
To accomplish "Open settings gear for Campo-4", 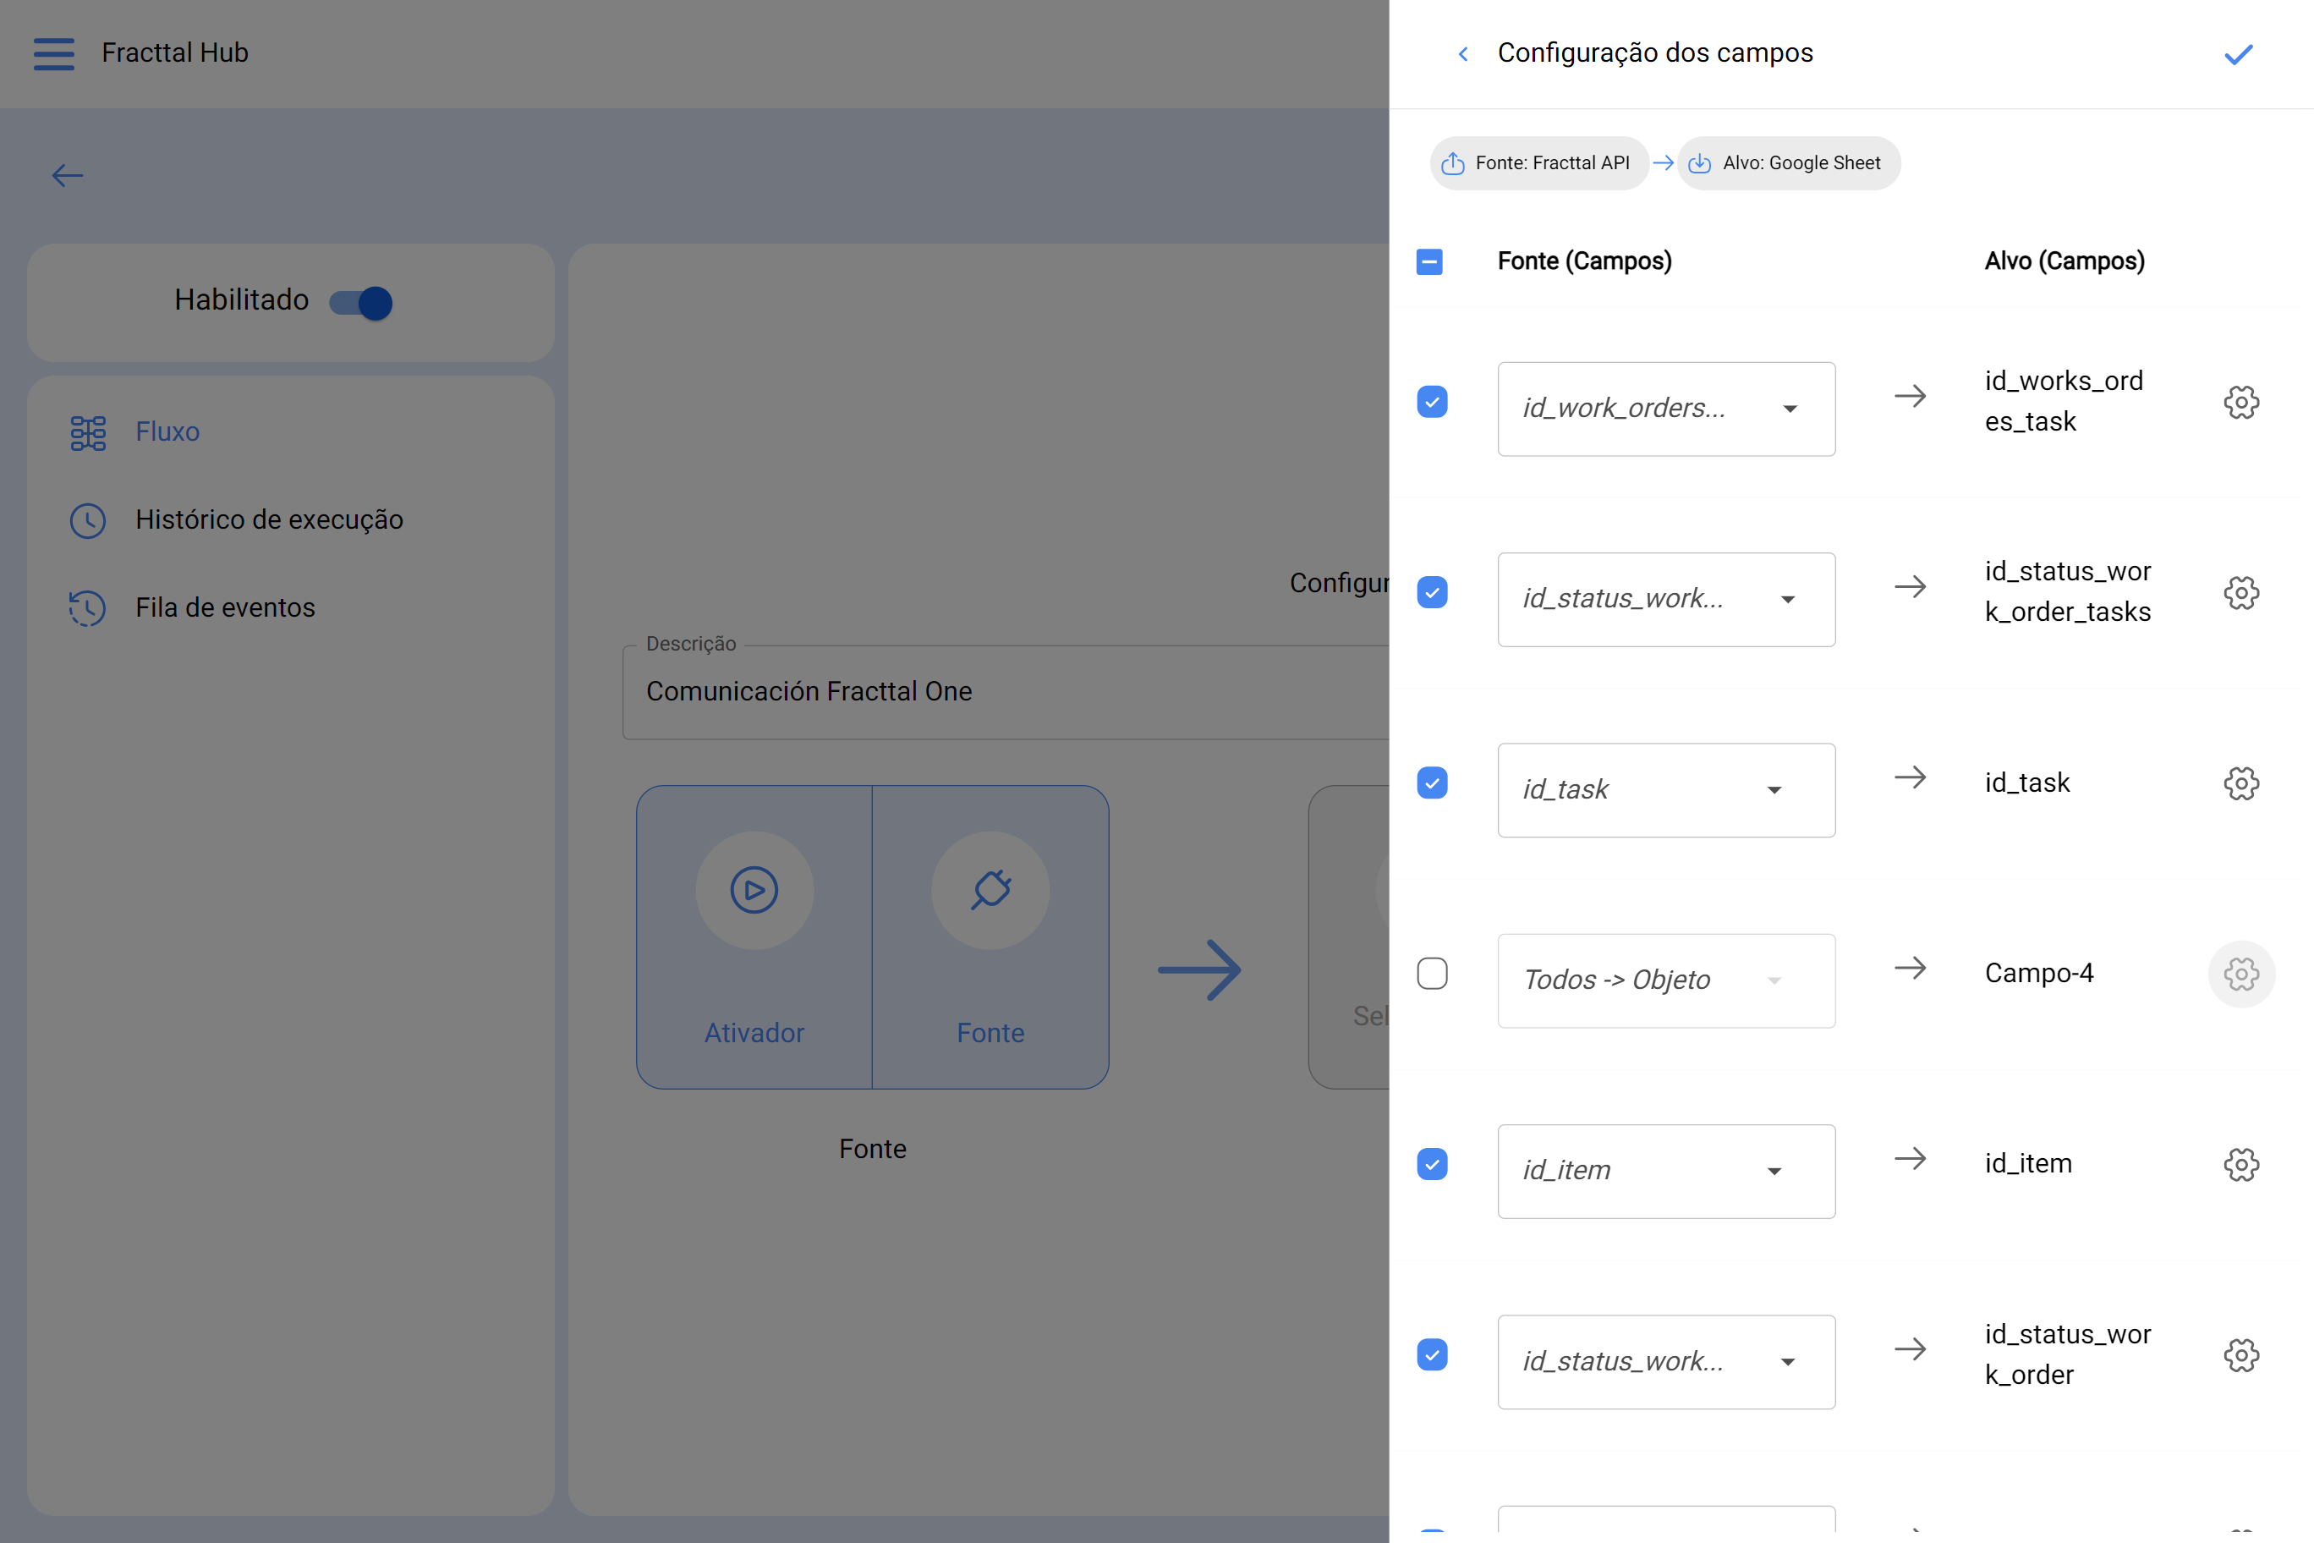I will (x=2241, y=975).
